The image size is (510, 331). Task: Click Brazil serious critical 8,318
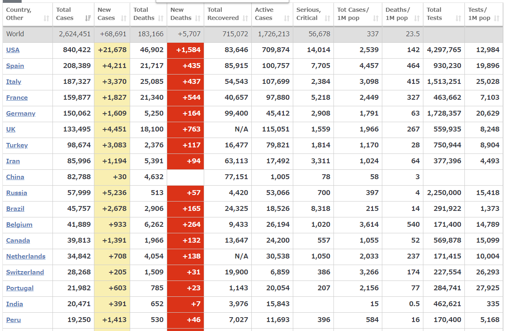(x=321, y=208)
